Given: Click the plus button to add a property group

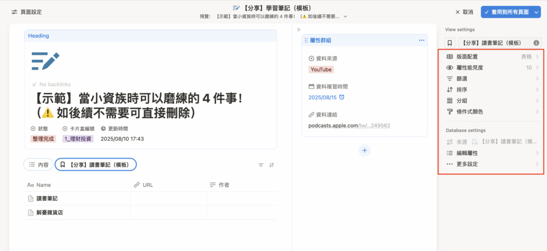Looking at the screenshot, I should 365,151.
